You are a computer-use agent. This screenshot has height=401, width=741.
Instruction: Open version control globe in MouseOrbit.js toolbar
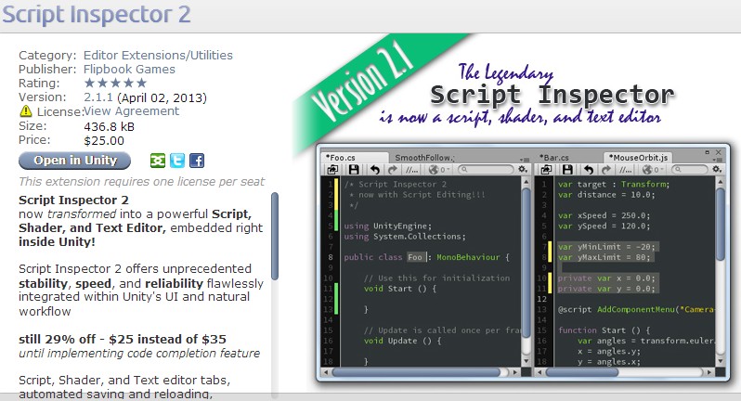pyautogui.click(x=651, y=169)
